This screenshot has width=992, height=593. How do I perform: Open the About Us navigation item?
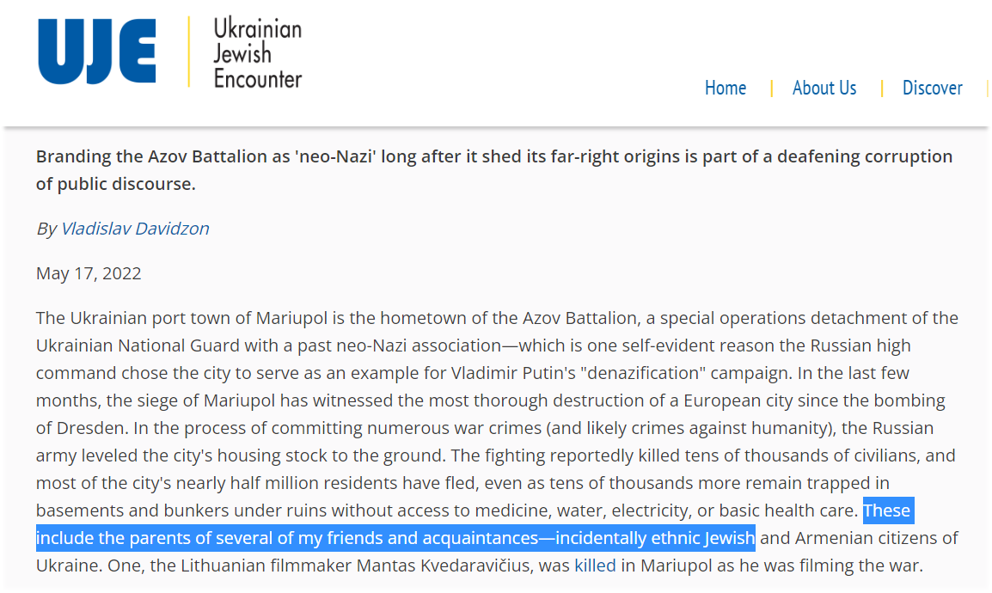click(x=824, y=88)
